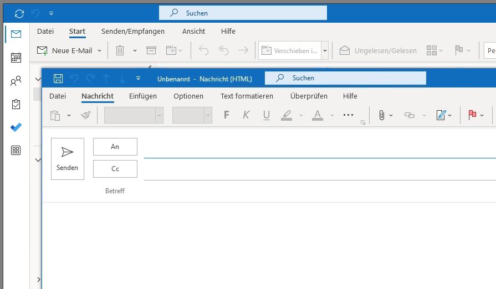Open the To Do checkmark icon

tap(16, 127)
